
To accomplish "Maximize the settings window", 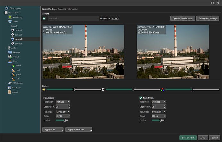I will pos(212,3).
